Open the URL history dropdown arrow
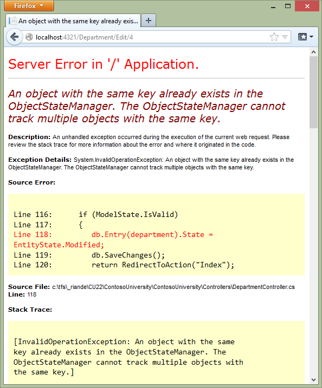The width and height of the screenshot is (322, 388). click(x=285, y=37)
